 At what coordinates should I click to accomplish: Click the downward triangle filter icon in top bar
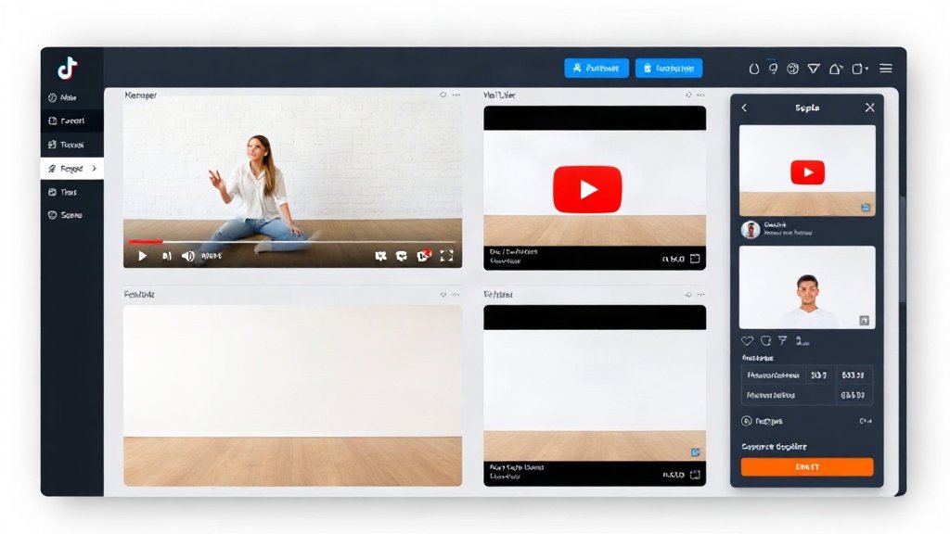tap(814, 69)
